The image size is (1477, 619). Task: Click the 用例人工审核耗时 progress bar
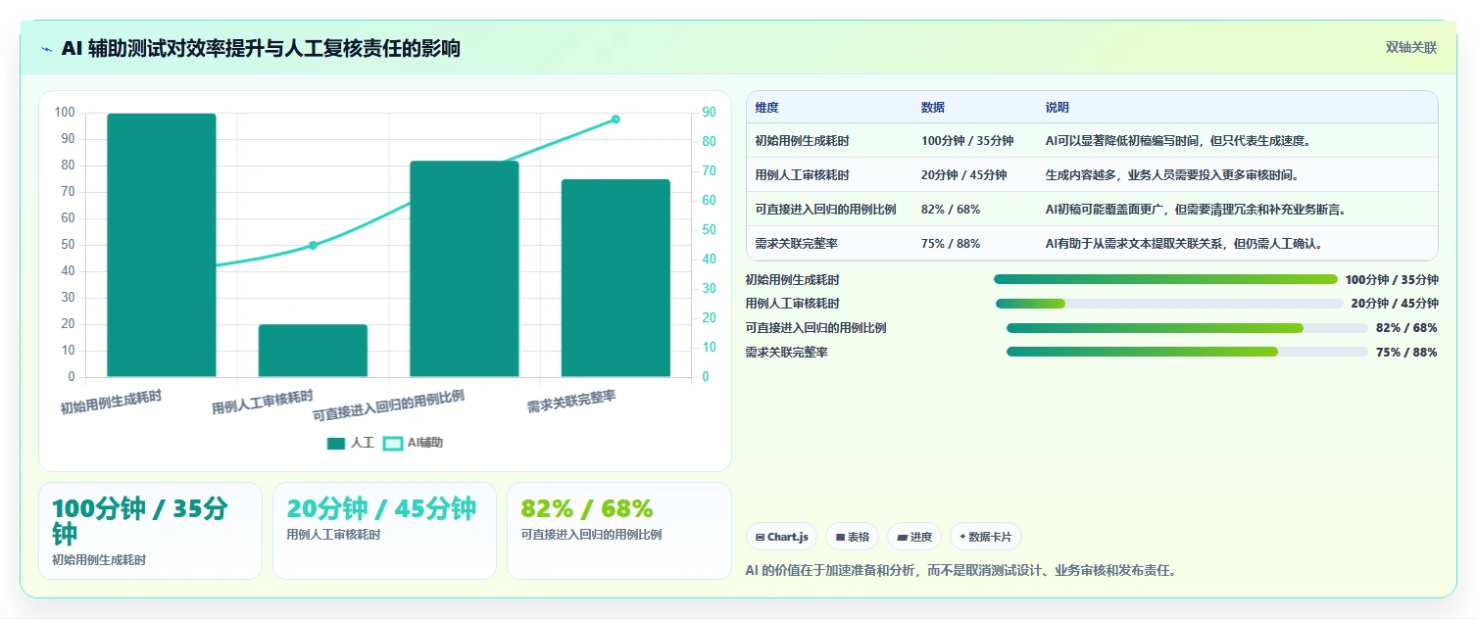pyautogui.click(x=1169, y=304)
